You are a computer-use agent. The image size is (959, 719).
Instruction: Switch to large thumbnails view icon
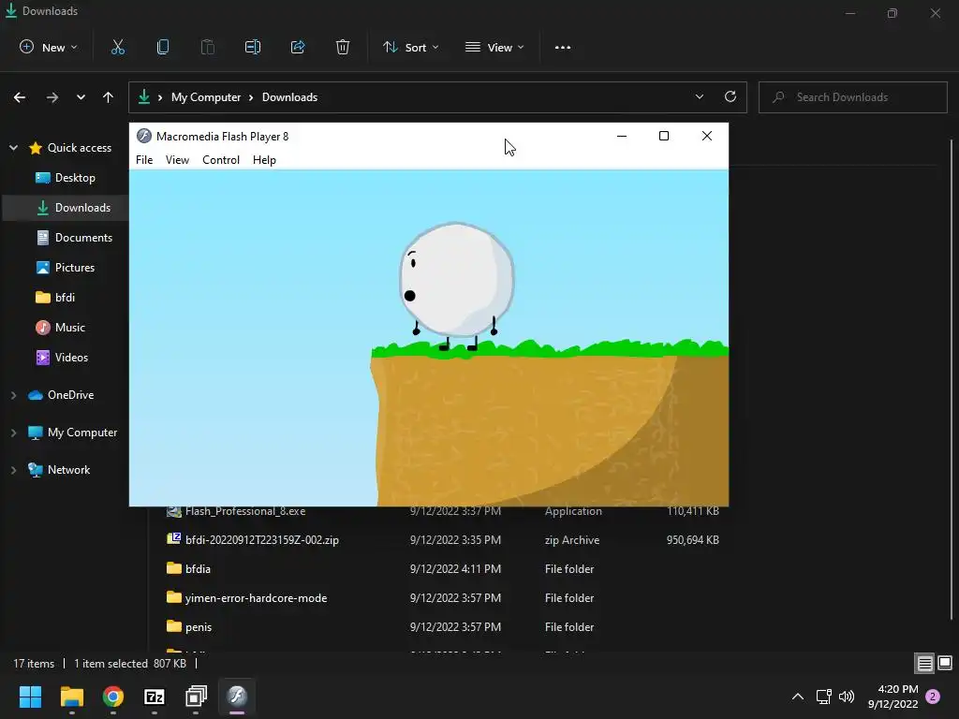pos(945,663)
